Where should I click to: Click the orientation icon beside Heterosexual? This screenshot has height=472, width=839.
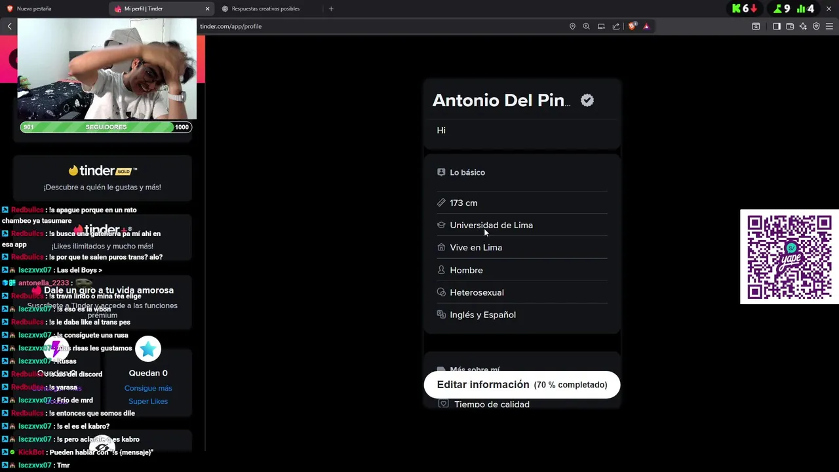pyautogui.click(x=441, y=292)
